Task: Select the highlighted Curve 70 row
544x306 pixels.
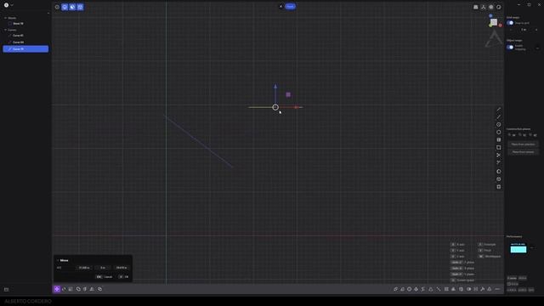Action: click(x=25, y=49)
